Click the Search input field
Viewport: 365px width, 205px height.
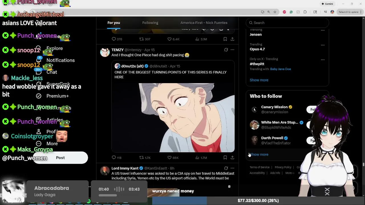coord(287,23)
